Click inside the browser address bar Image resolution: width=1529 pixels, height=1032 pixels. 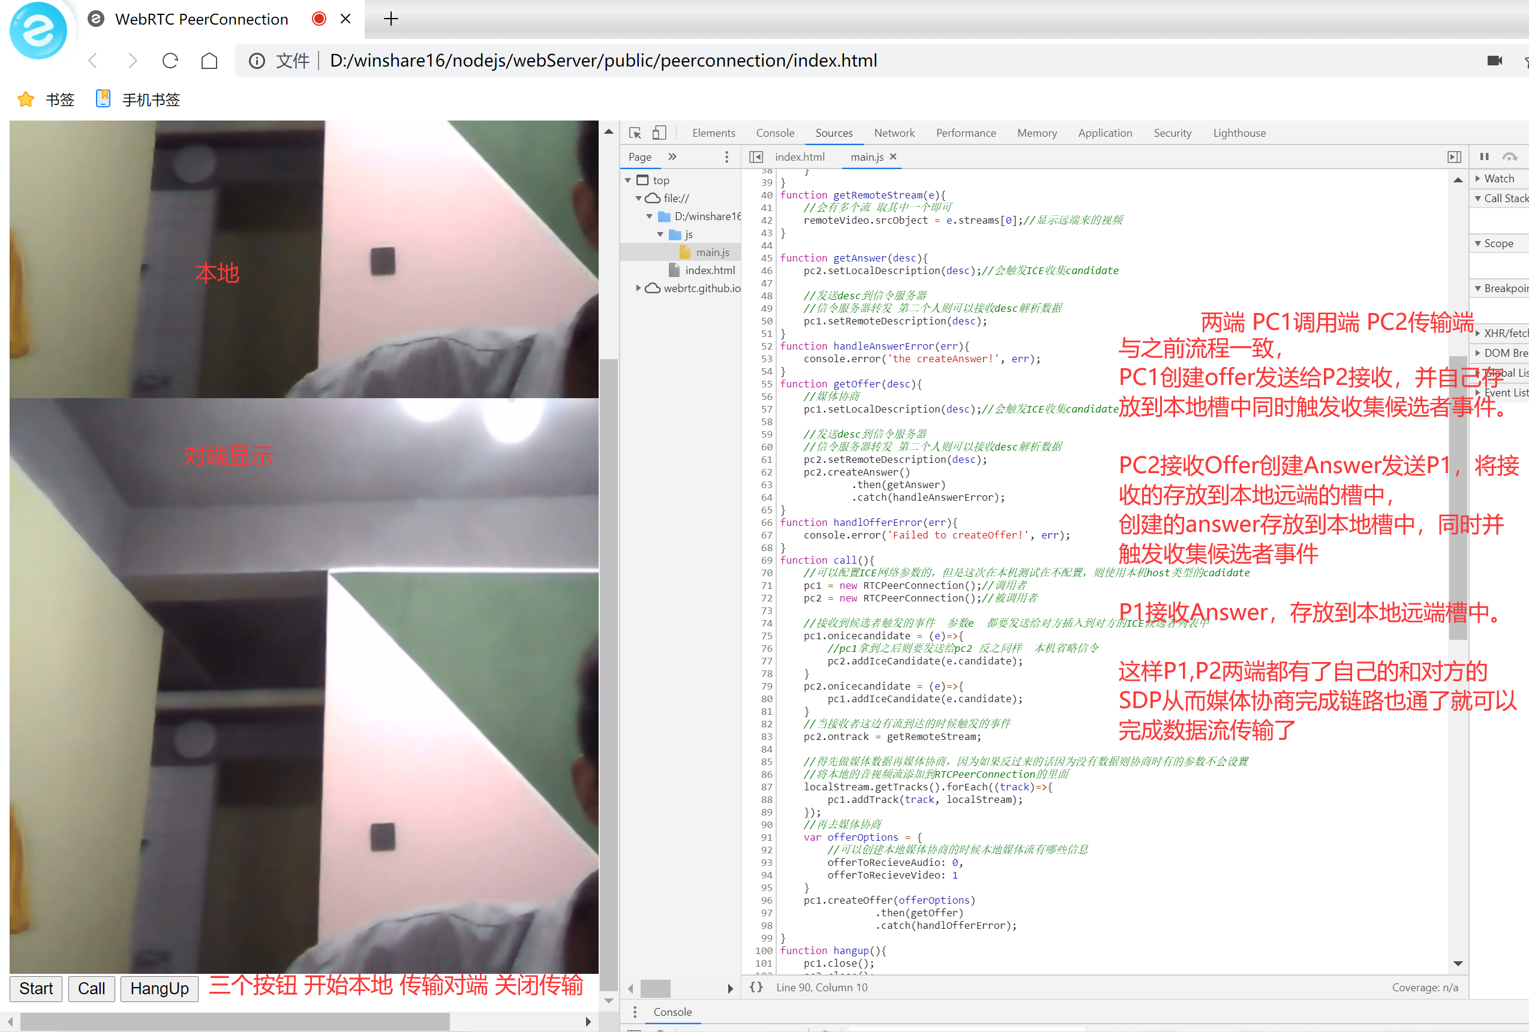click(x=592, y=61)
